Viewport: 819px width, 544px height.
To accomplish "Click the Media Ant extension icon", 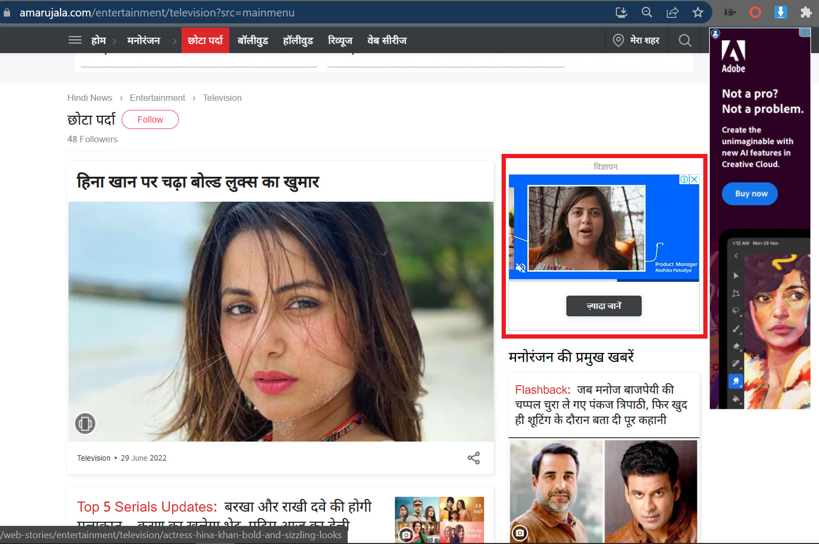I will pyautogui.click(x=729, y=12).
